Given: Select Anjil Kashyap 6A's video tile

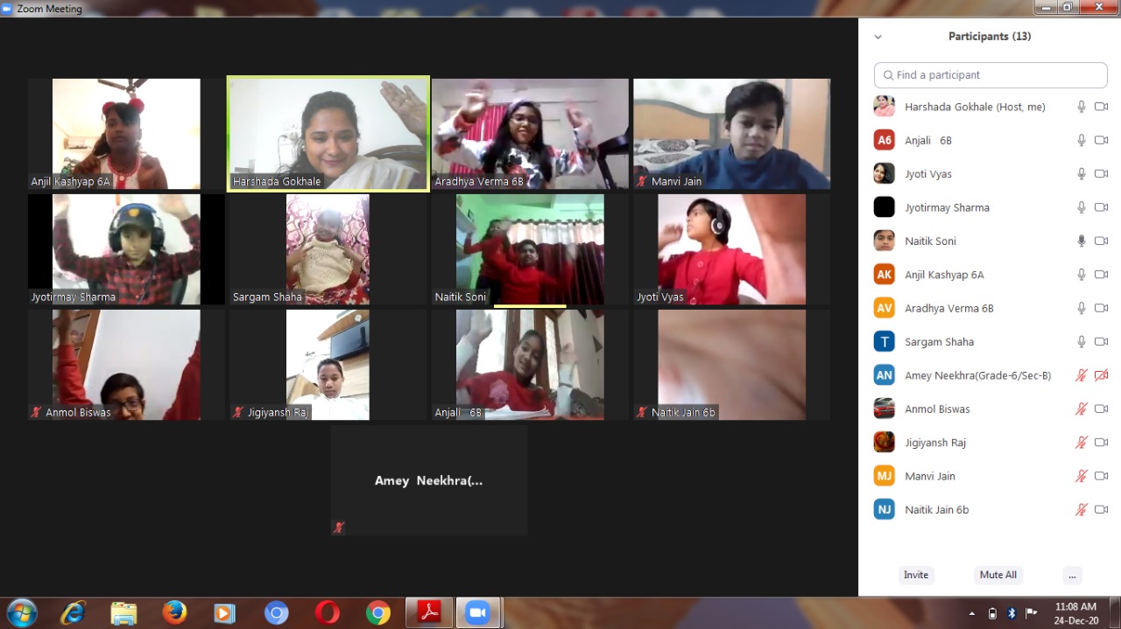Looking at the screenshot, I should tap(126, 134).
